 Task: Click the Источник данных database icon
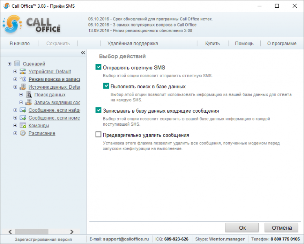coord(23,87)
